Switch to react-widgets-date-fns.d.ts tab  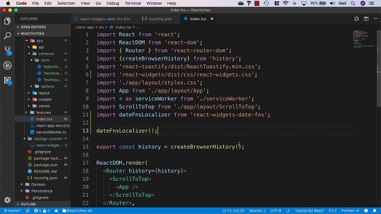tap(102, 18)
